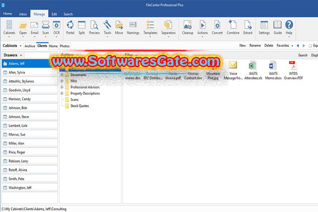Select the Lambert, Lola drawer
This screenshot has height=212, width=318.
[x=30, y=125]
